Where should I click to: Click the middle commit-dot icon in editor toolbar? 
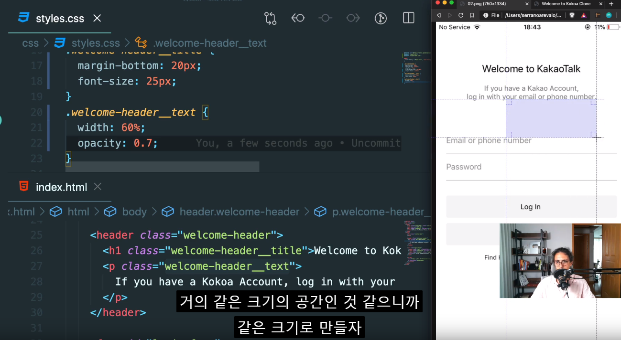pos(326,18)
